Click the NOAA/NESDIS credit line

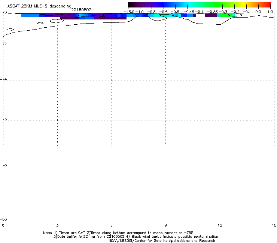pyautogui.click(x=162, y=240)
